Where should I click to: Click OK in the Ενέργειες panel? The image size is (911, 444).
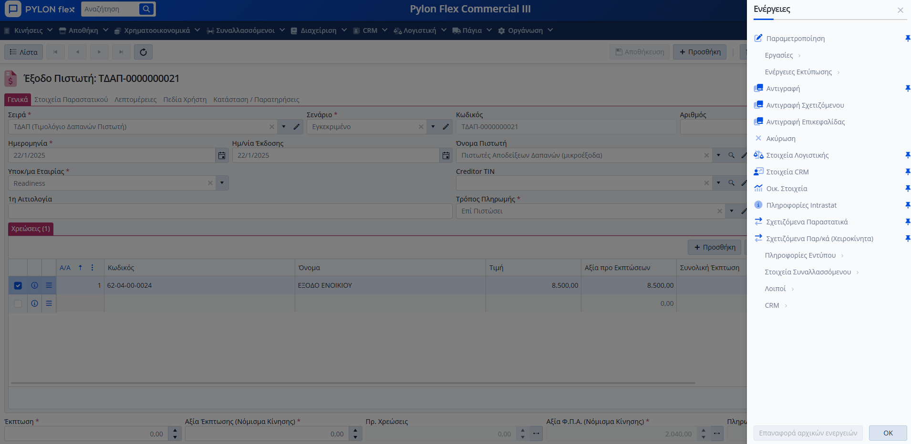pos(888,433)
